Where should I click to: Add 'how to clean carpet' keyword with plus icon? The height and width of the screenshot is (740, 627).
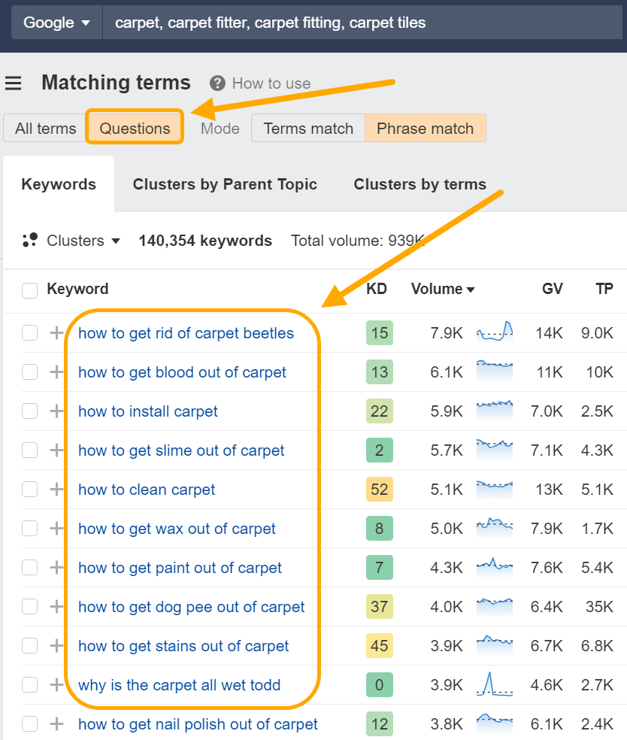click(x=56, y=489)
